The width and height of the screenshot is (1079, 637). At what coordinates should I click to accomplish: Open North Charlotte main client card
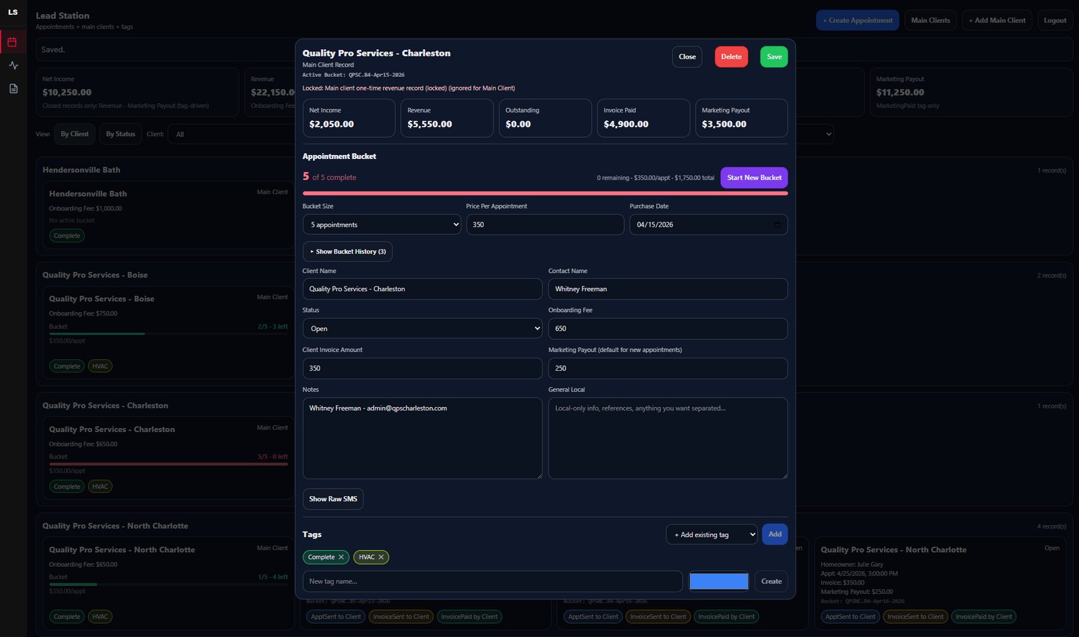[x=169, y=583]
